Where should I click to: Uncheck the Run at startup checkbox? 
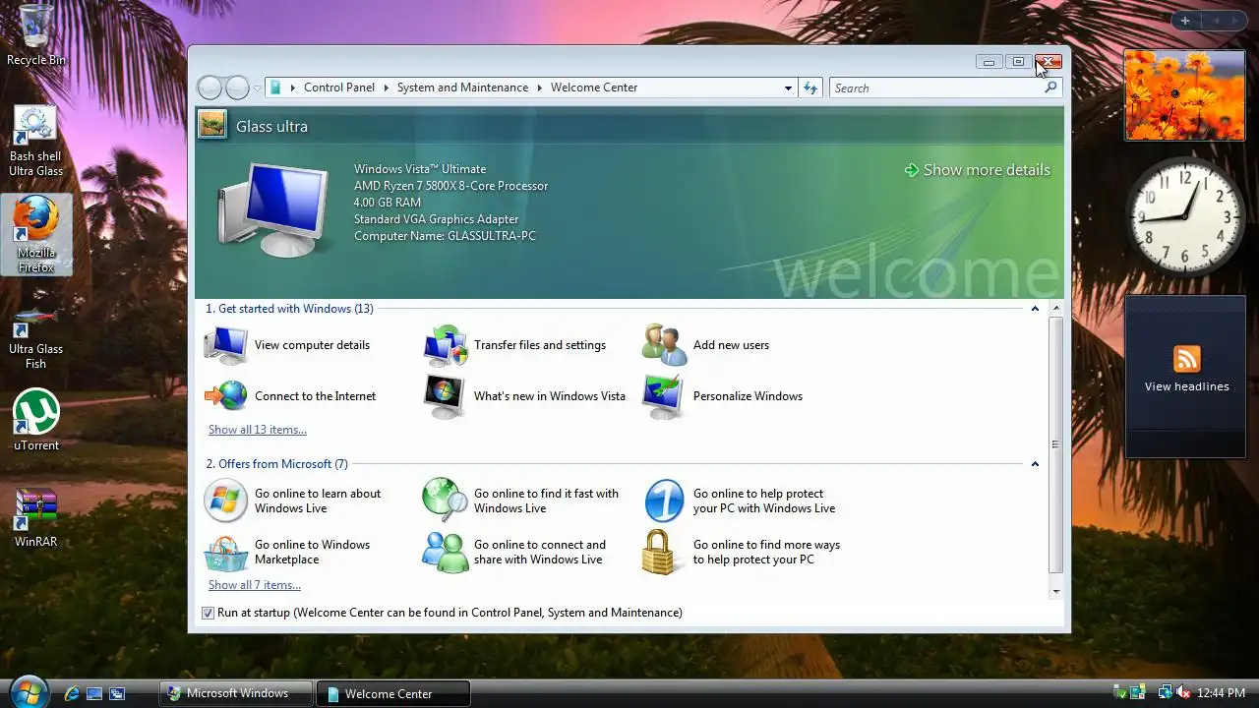[208, 613]
